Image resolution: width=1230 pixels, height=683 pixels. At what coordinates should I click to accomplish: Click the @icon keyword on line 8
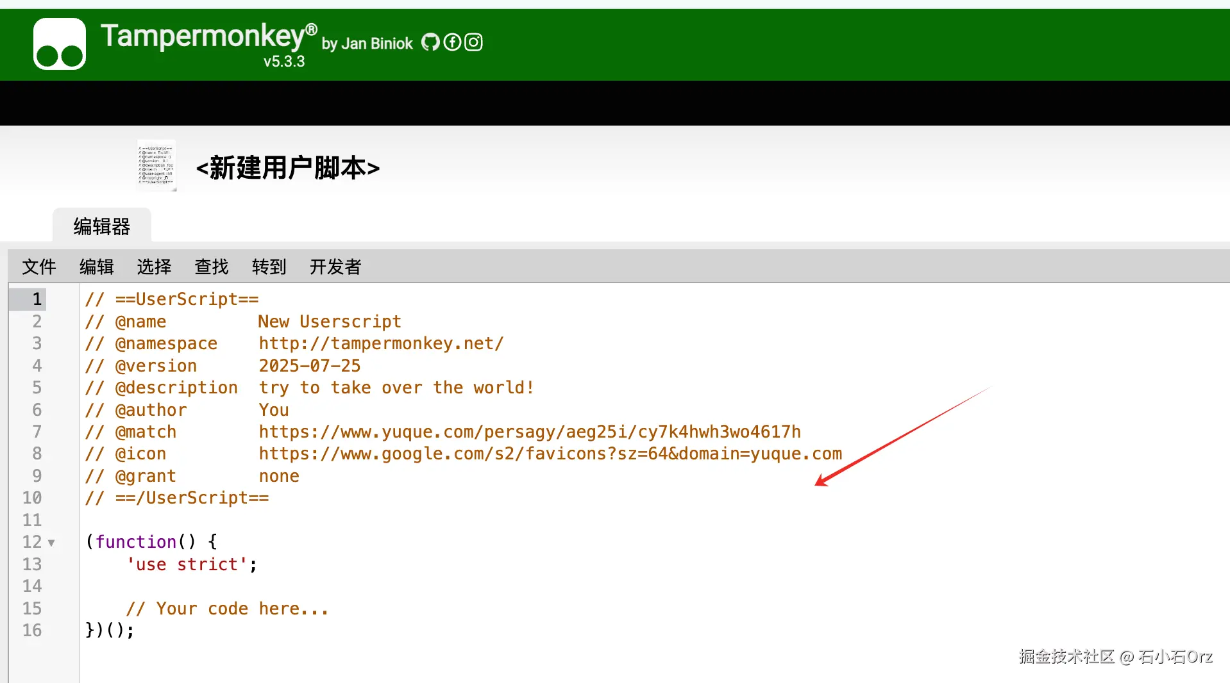coord(140,454)
